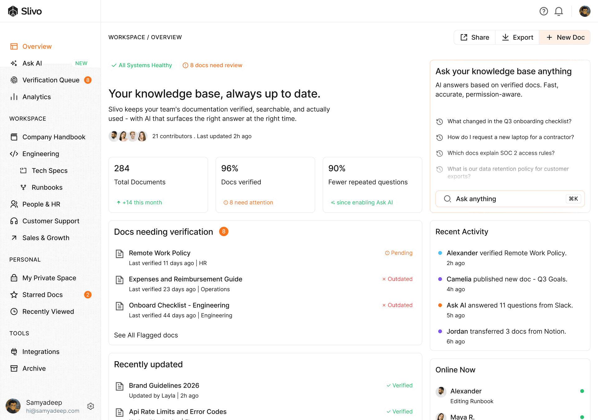This screenshot has width=598, height=420.
Task: Click All Systems Healthy status badge
Action: tap(142, 65)
